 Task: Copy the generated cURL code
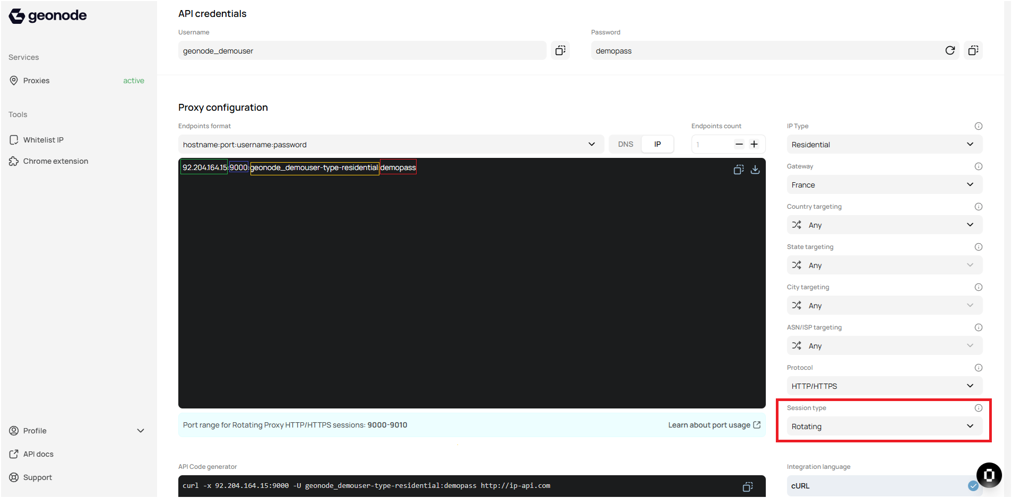(x=748, y=486)
